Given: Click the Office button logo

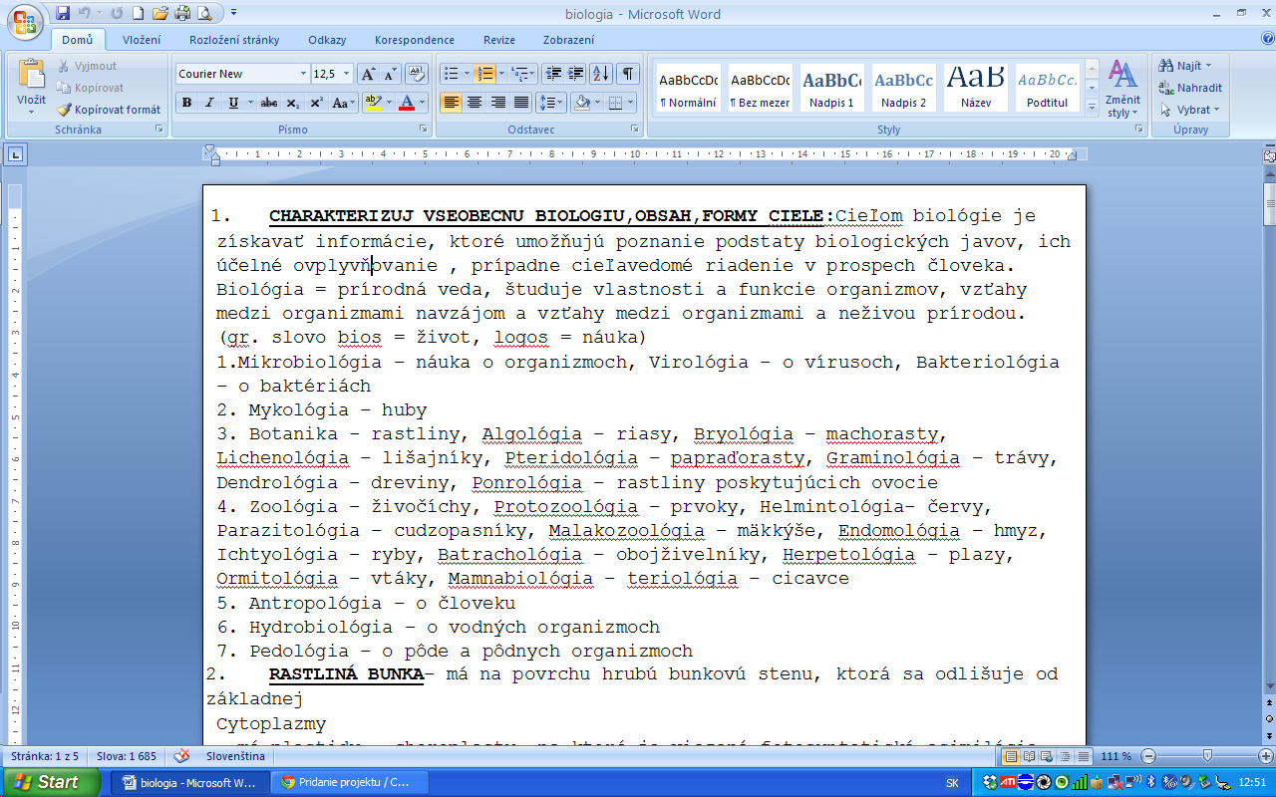Looking at the screenshot, I should [x=24, y=18].
